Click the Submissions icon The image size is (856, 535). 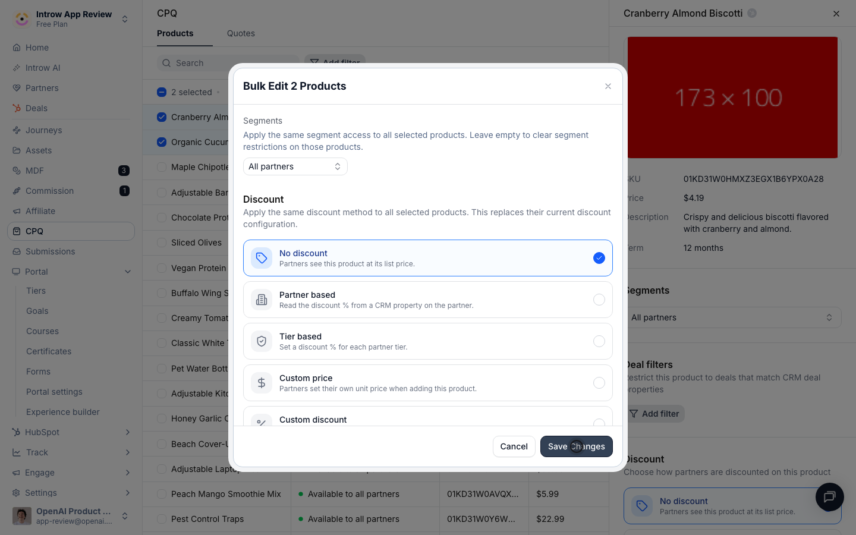coord(17,251)
